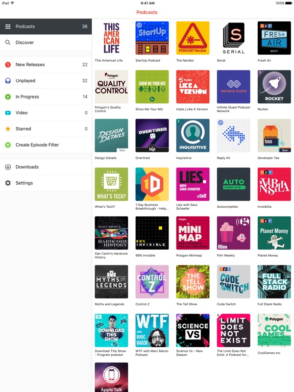The width and height of the screenshot is (294, 392).
Task: Click the Code Switch title label
Action: [226, 304]
